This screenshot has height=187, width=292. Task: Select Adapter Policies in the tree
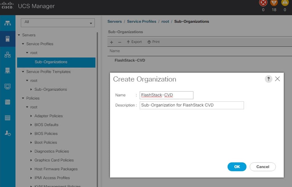click(x=48, y=116)
